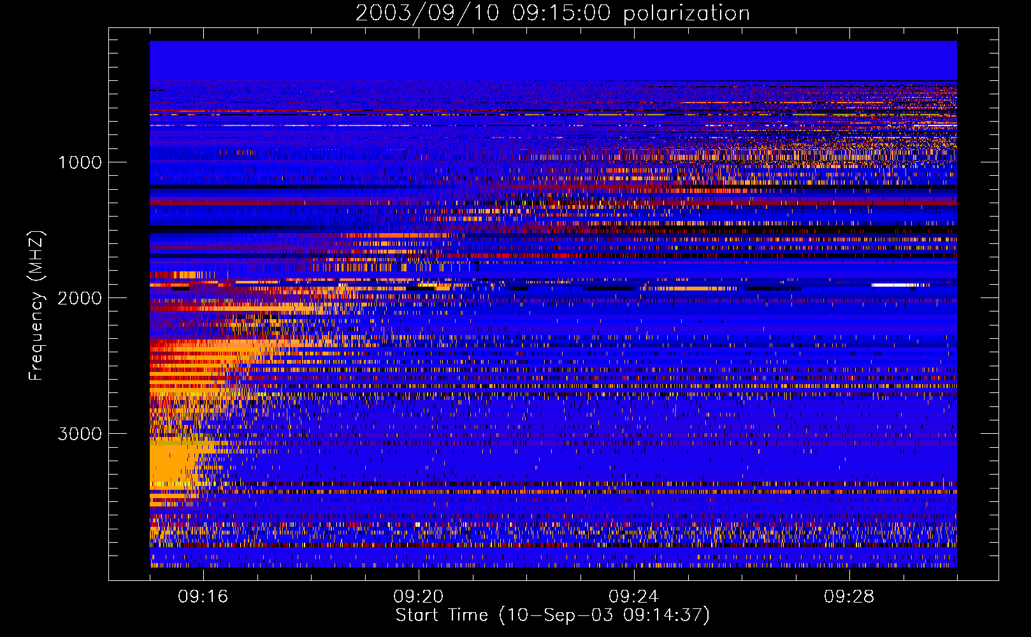Click the '09:24' time tick label
Screen dimensions: 1031x637
pos(634,597)
